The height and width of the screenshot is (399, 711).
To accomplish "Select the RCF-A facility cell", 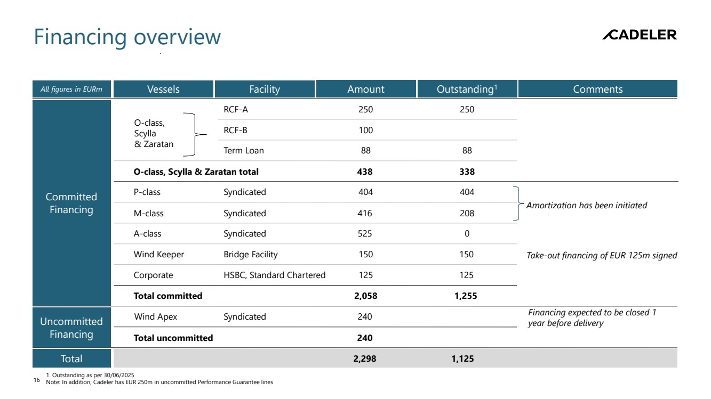I will (x=236, y=110).
